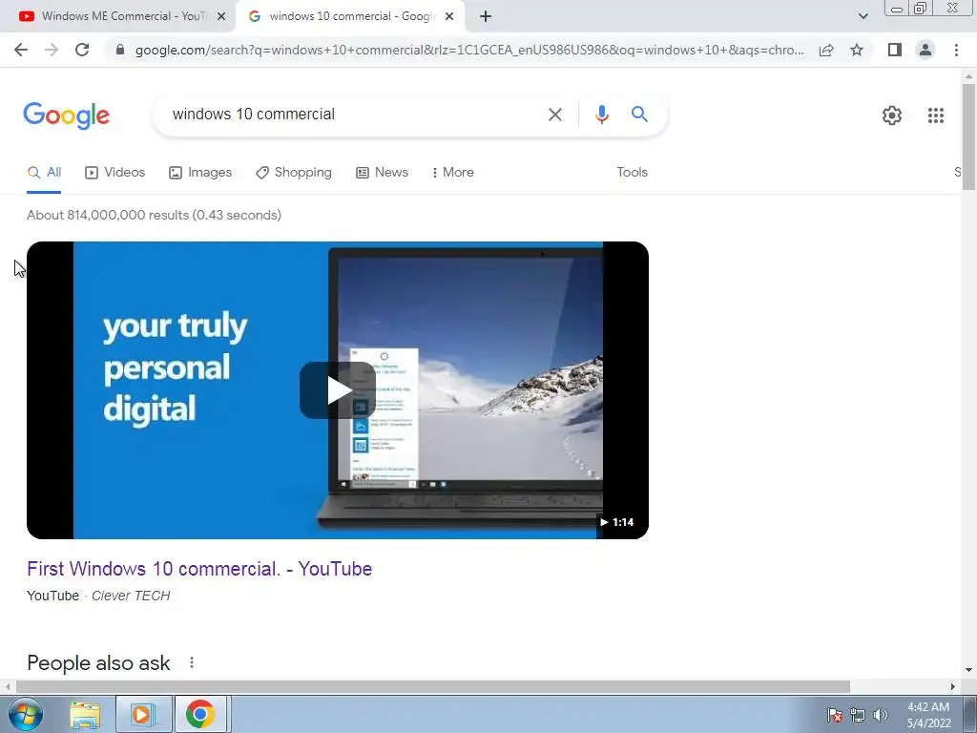Open Google search settings gear
Screen dimensions: 977x733
click(x=892, y=115)
